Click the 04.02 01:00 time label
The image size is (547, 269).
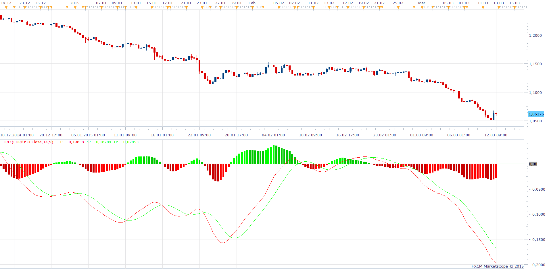273,135
